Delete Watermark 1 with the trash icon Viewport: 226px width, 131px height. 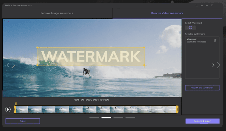pyautogui.click(x=215, y=41)
